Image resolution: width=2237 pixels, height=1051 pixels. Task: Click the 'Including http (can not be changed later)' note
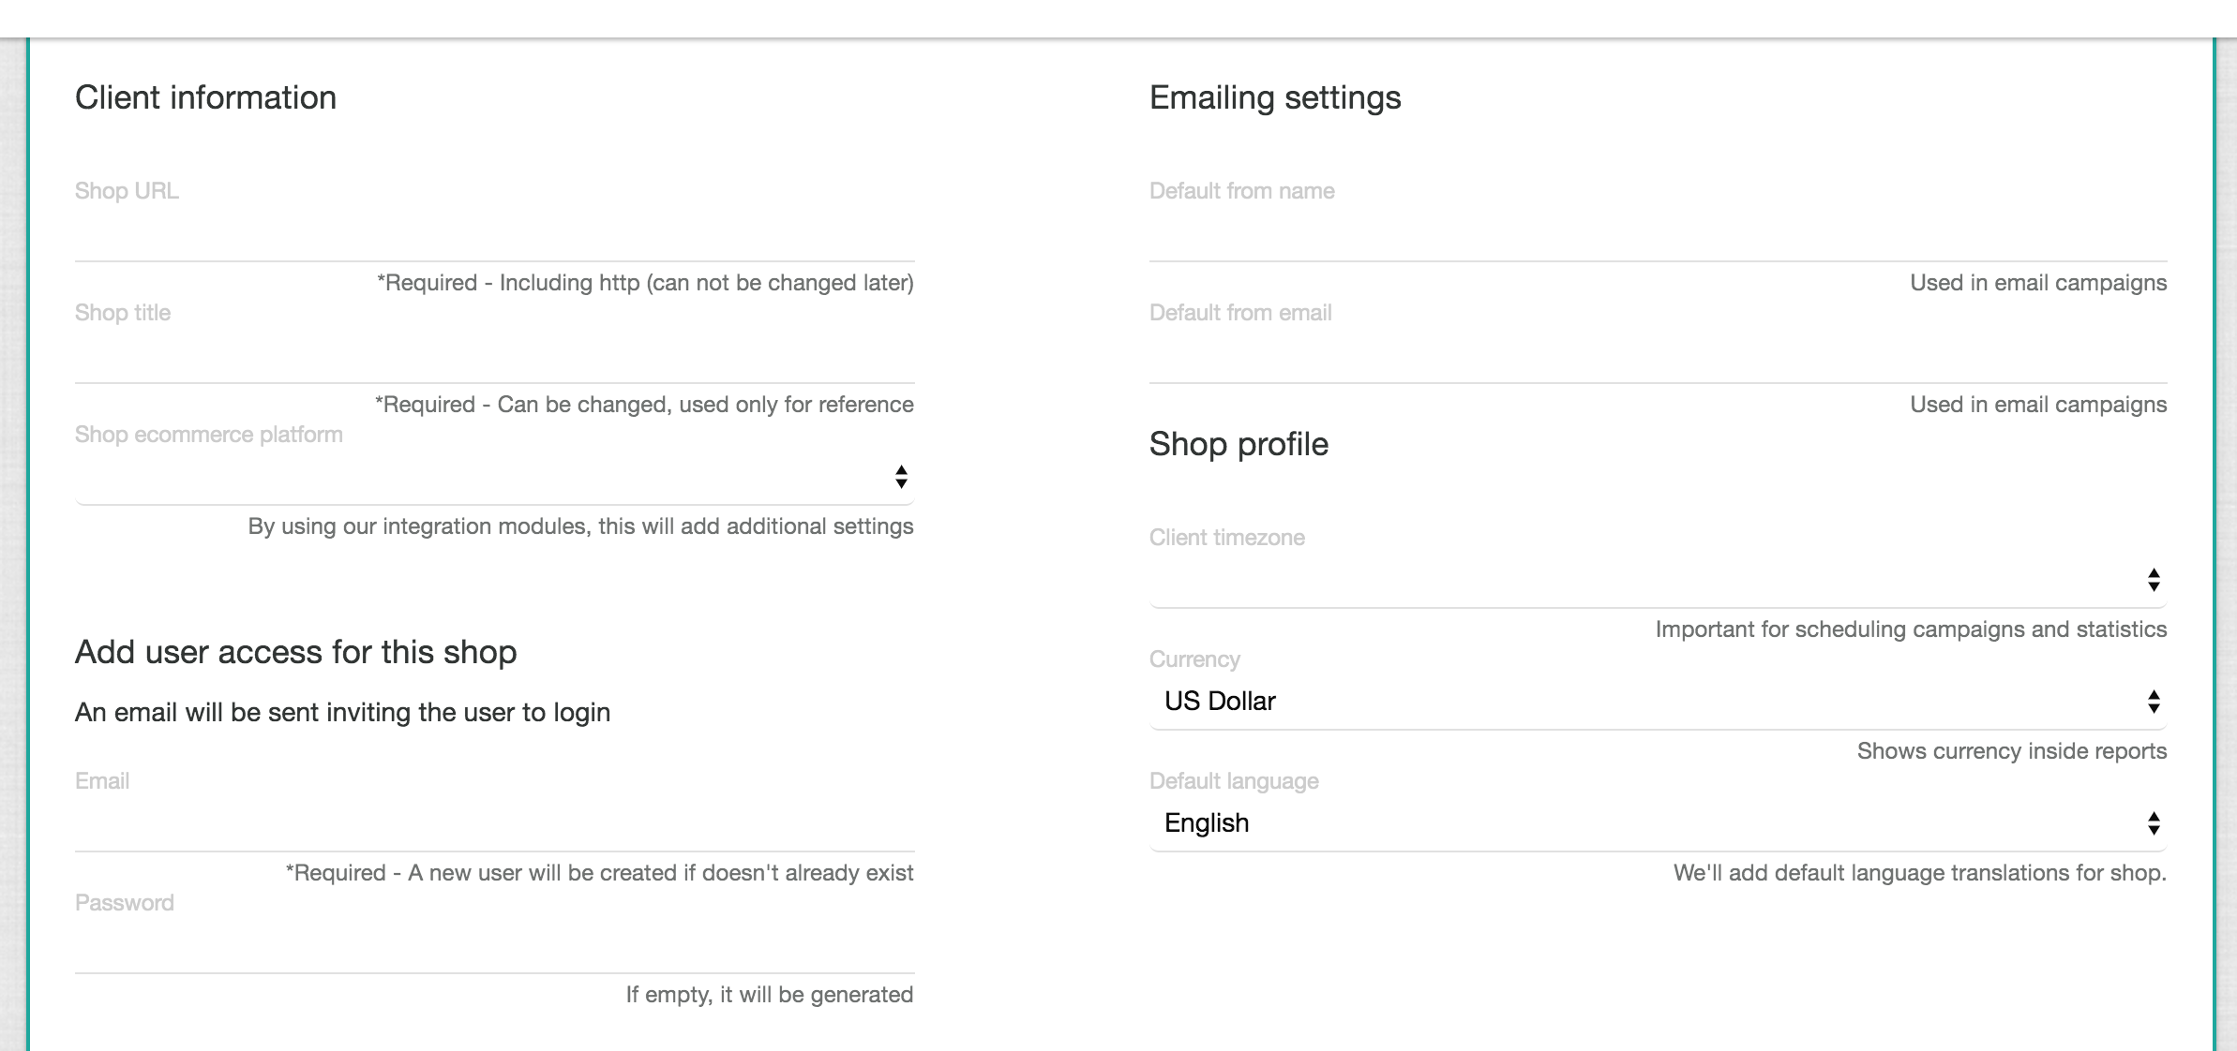[707, 283]
